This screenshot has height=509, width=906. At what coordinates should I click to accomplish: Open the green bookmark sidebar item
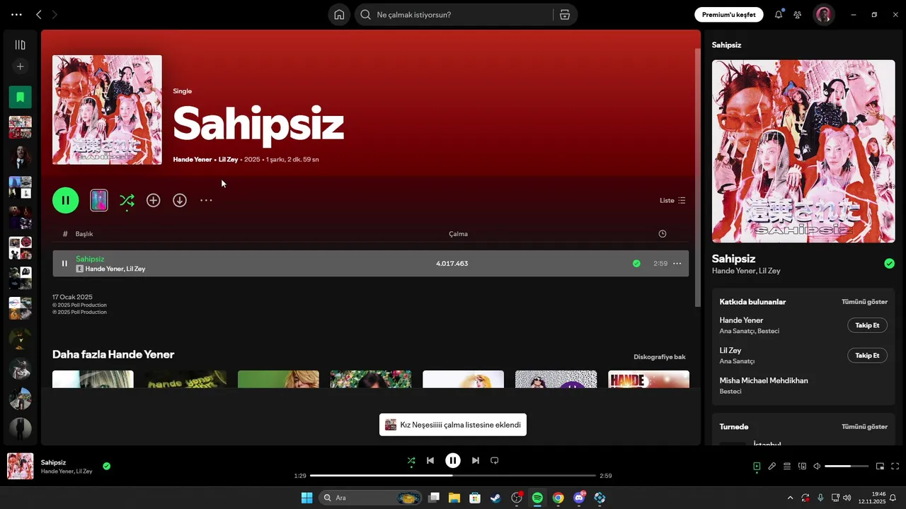20,97
